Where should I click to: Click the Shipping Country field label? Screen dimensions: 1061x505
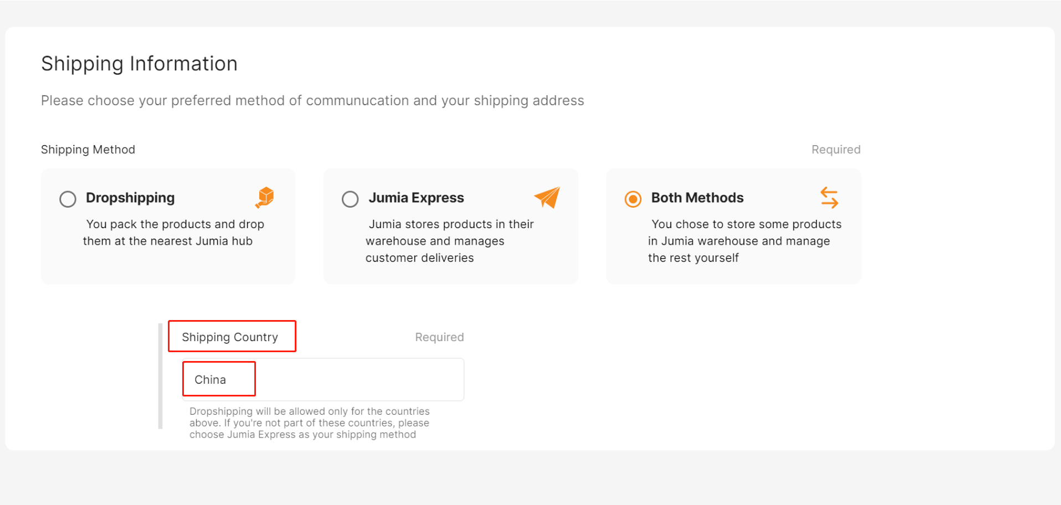point(230,337)
